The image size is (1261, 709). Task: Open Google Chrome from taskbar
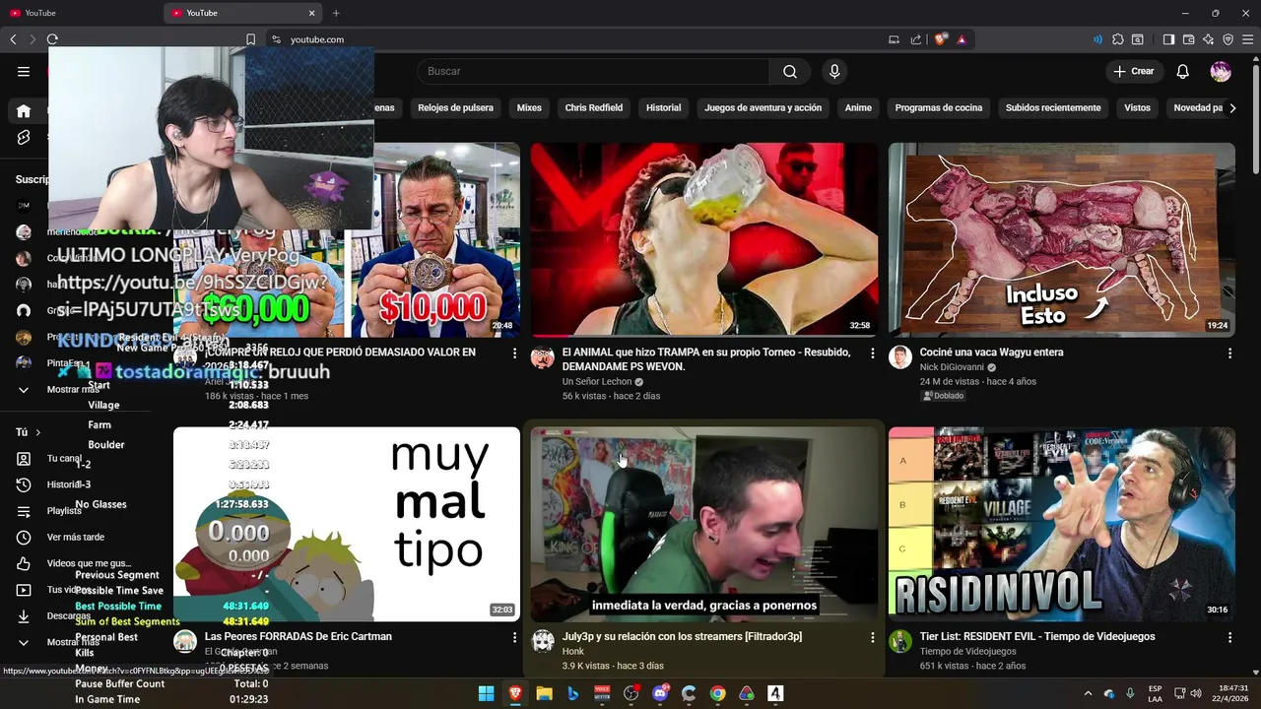pos(717,693)
